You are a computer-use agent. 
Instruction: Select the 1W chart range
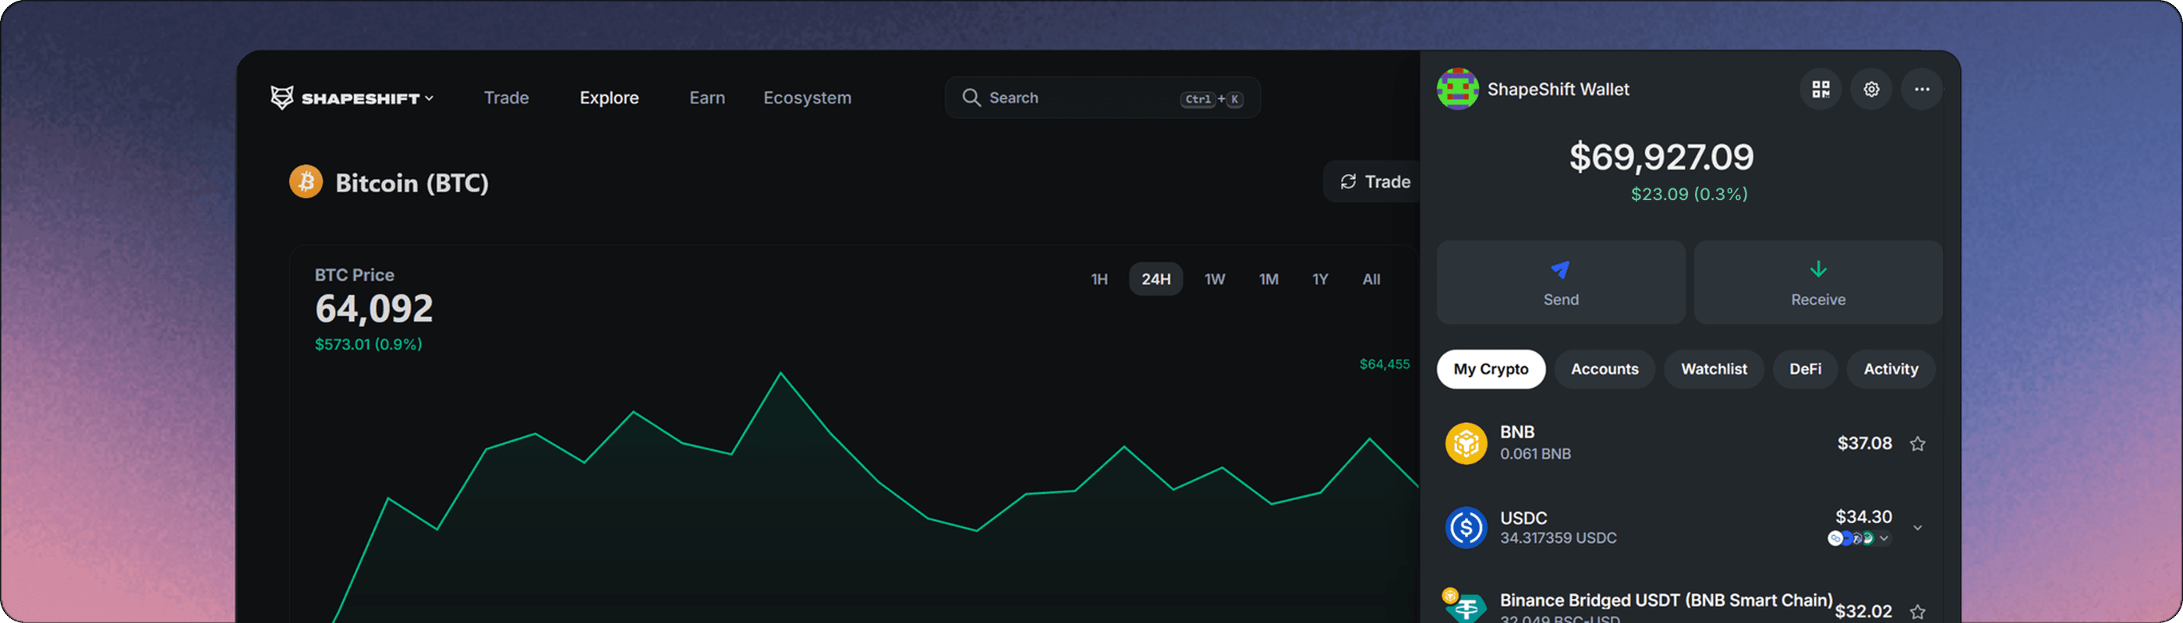point(1215,280)
